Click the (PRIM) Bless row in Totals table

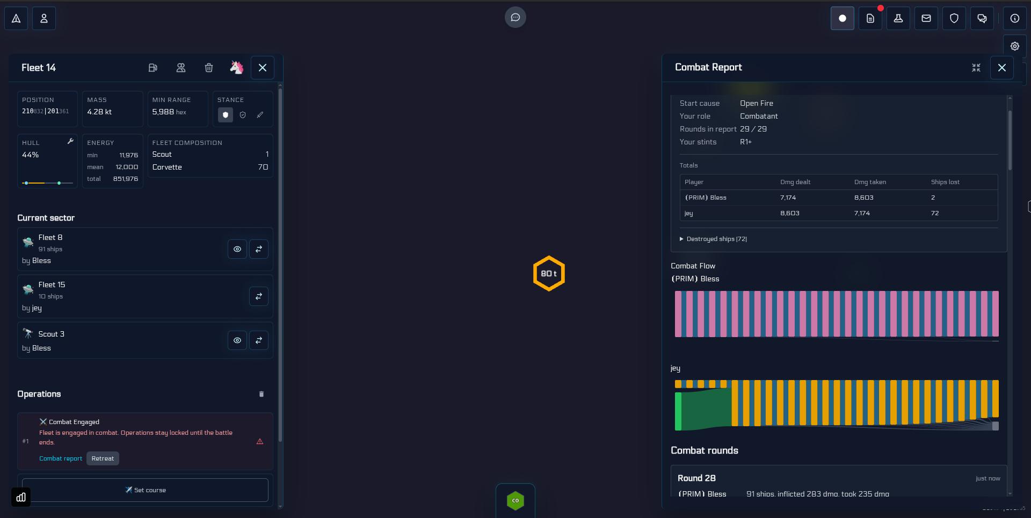(839, 198)
